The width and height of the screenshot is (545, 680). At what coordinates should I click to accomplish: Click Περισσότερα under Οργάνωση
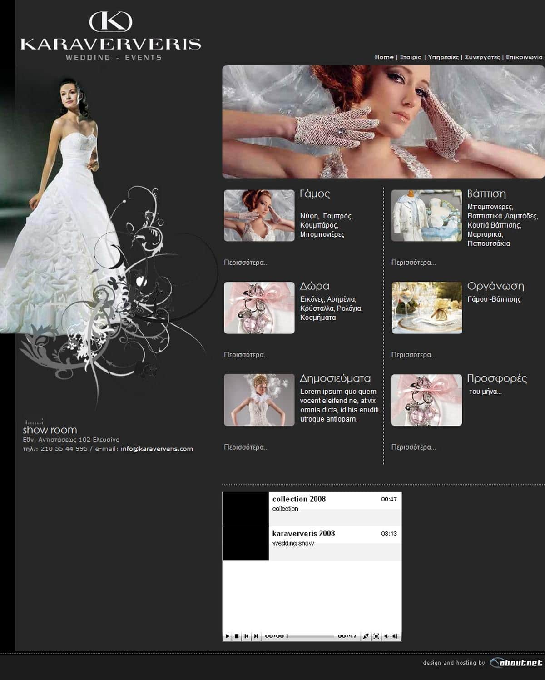[414, 355]
